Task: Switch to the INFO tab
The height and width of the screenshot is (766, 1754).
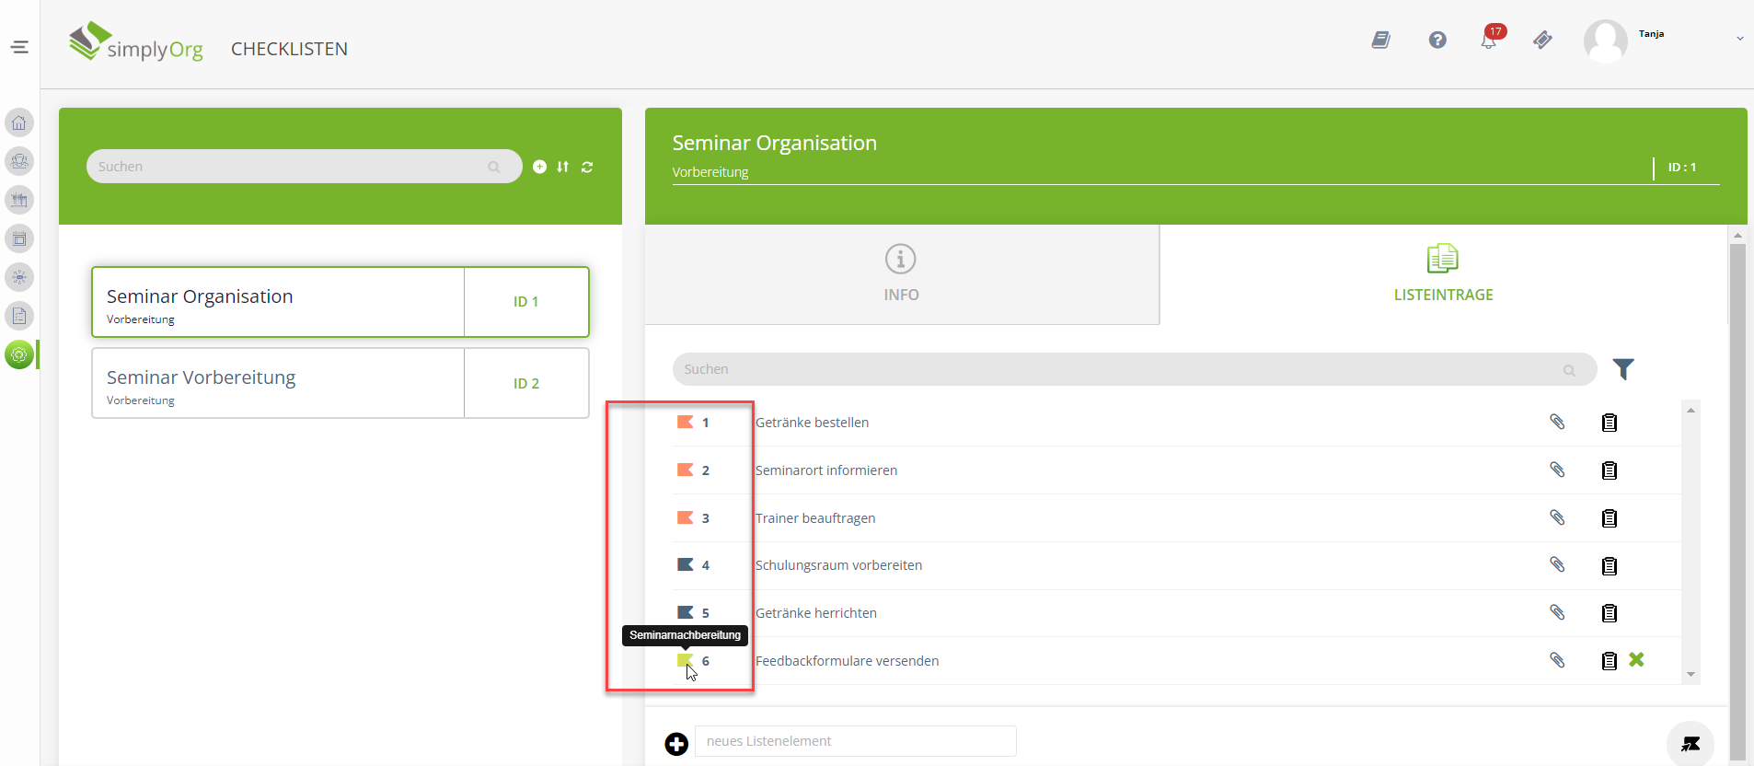Action: [x=901, y=273]
